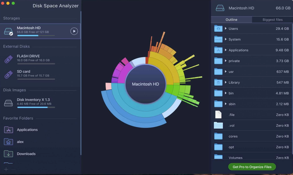Click the usr folder icon in Outline
The width and height of the screenshot is (293, 175).
[x=218, y=71]
